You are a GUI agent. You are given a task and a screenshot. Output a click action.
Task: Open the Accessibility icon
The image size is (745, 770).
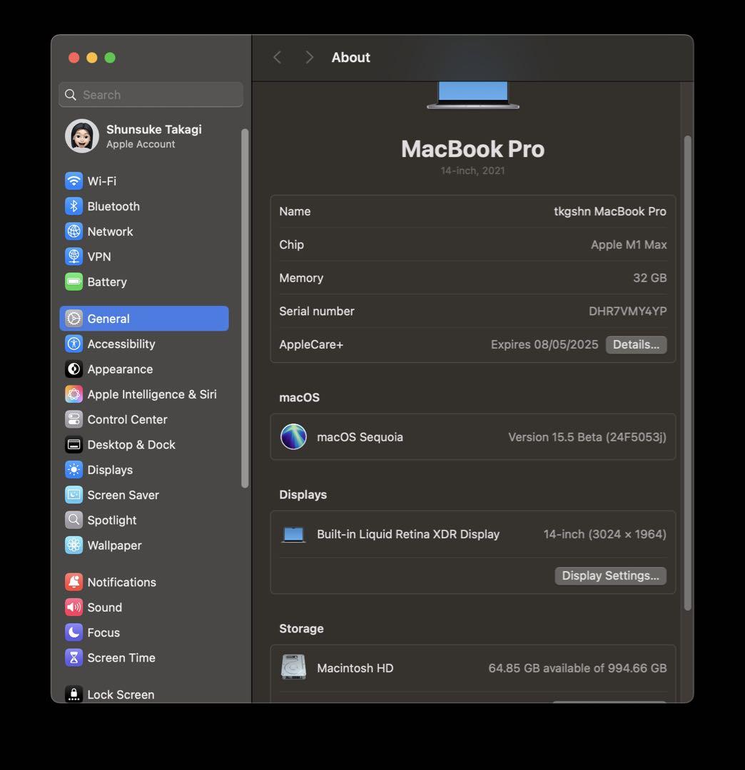pos(74,344)
